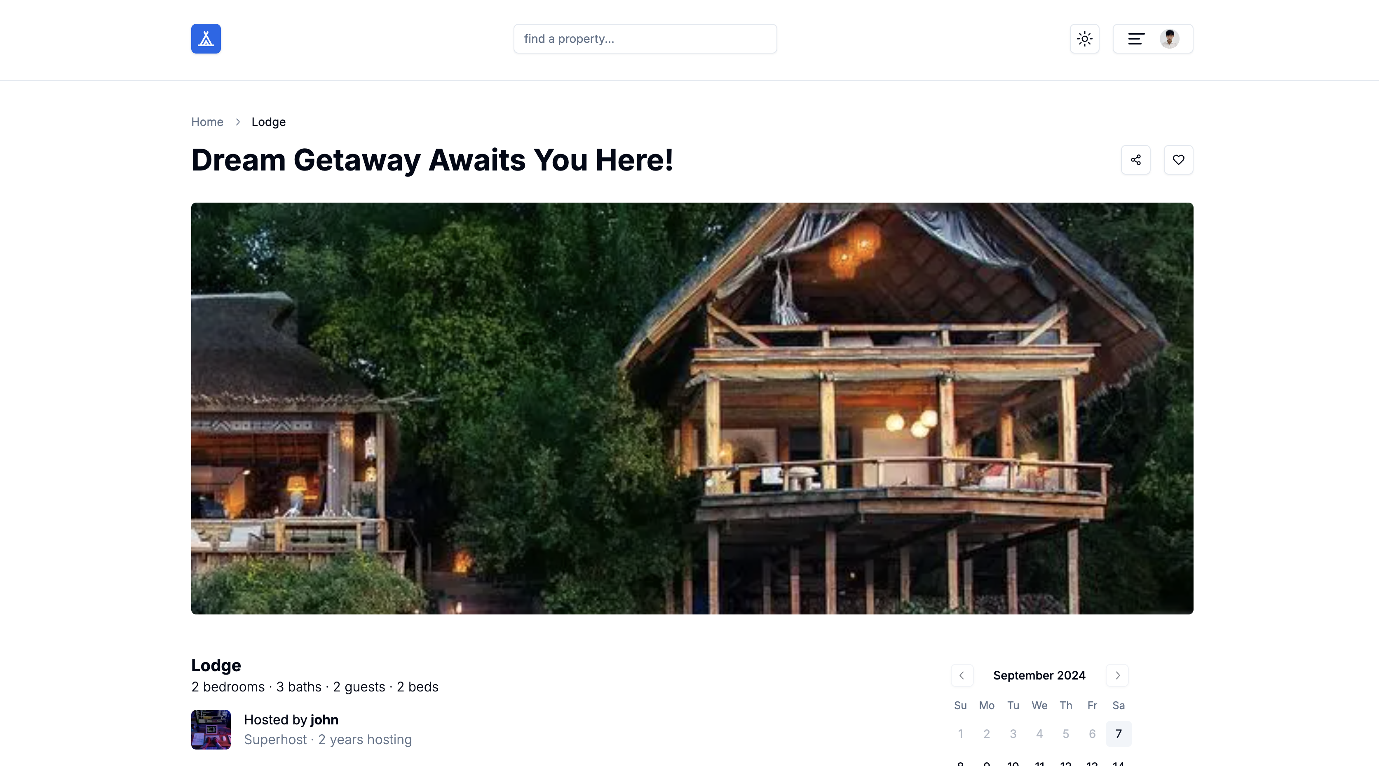
Task: Select September 1 on the calendar
Action: (x=960, y=733)
